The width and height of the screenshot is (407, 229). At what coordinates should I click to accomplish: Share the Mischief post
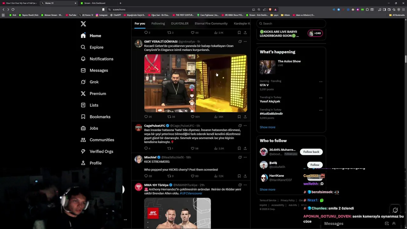pyautogui.click(x=245, y=176)
